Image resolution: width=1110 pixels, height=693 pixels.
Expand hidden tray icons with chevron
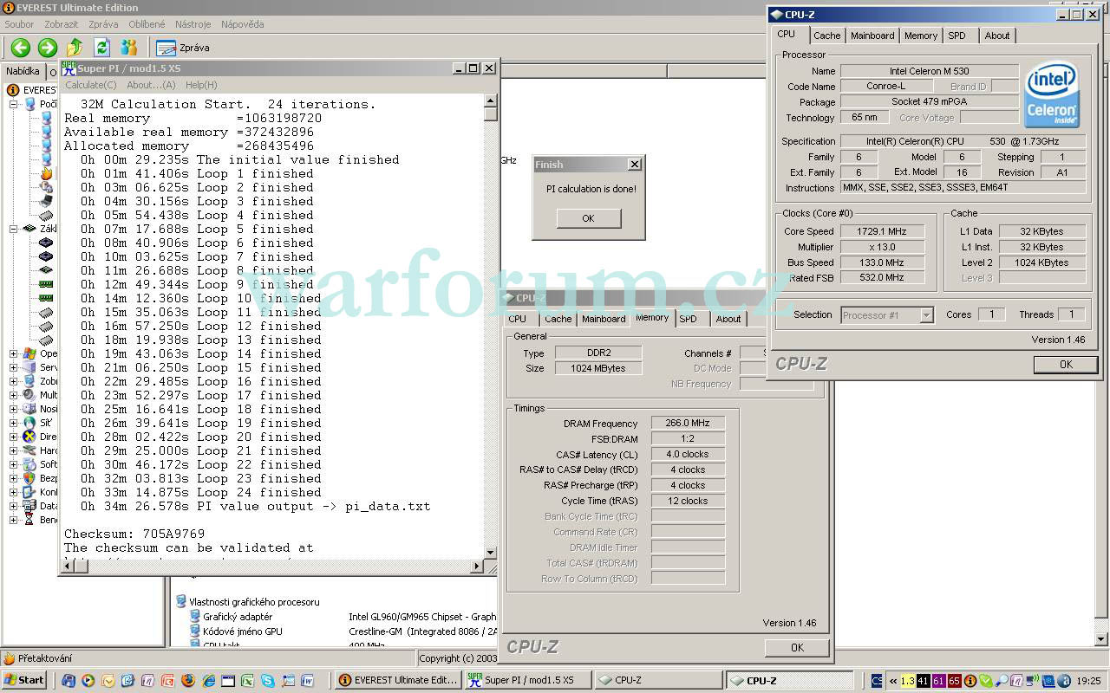coord(893,681)
